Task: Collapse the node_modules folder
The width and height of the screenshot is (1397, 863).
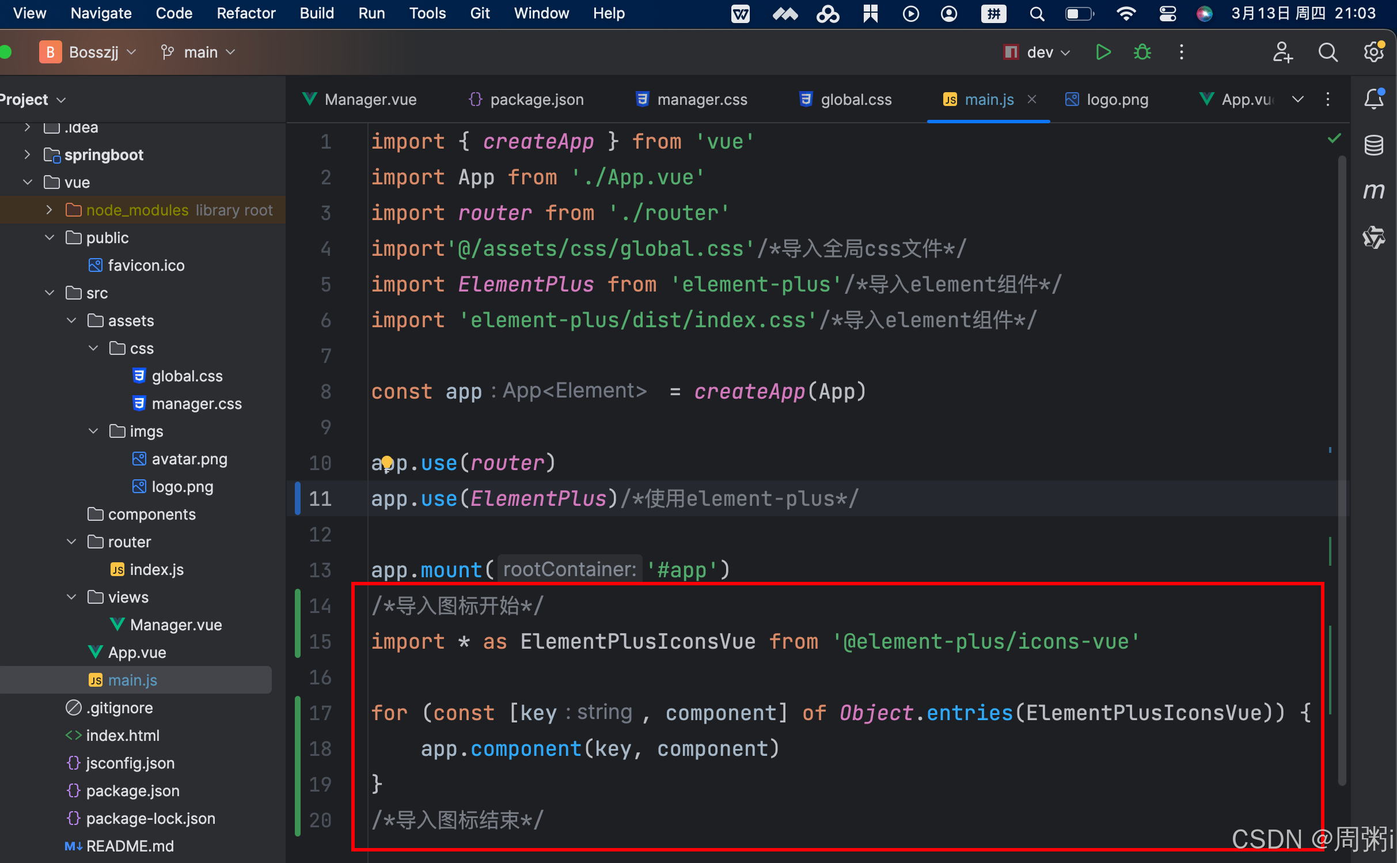Action: pyautogui.click(x=49, y=210)
